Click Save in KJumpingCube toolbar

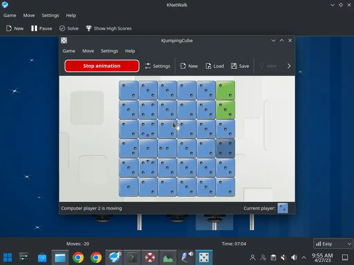240,66
